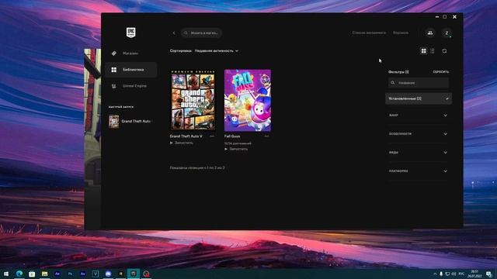Screen dimensions: 497x279
Task: Open the Z profile avatar menu
Action: pyautogui.click(x=447, y=33)
